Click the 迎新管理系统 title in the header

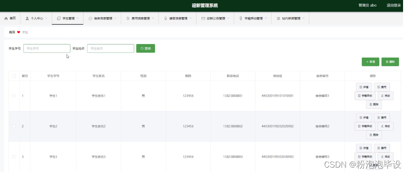(205, 5)
